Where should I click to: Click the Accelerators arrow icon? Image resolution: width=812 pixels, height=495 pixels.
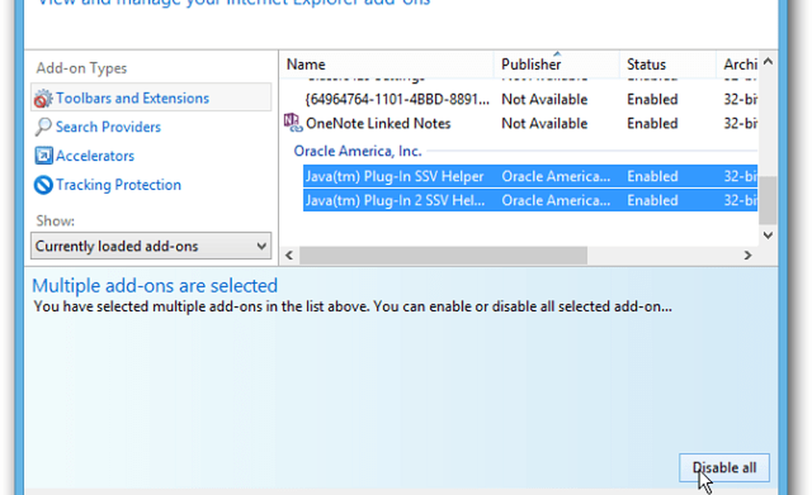(x=44, y=155)
